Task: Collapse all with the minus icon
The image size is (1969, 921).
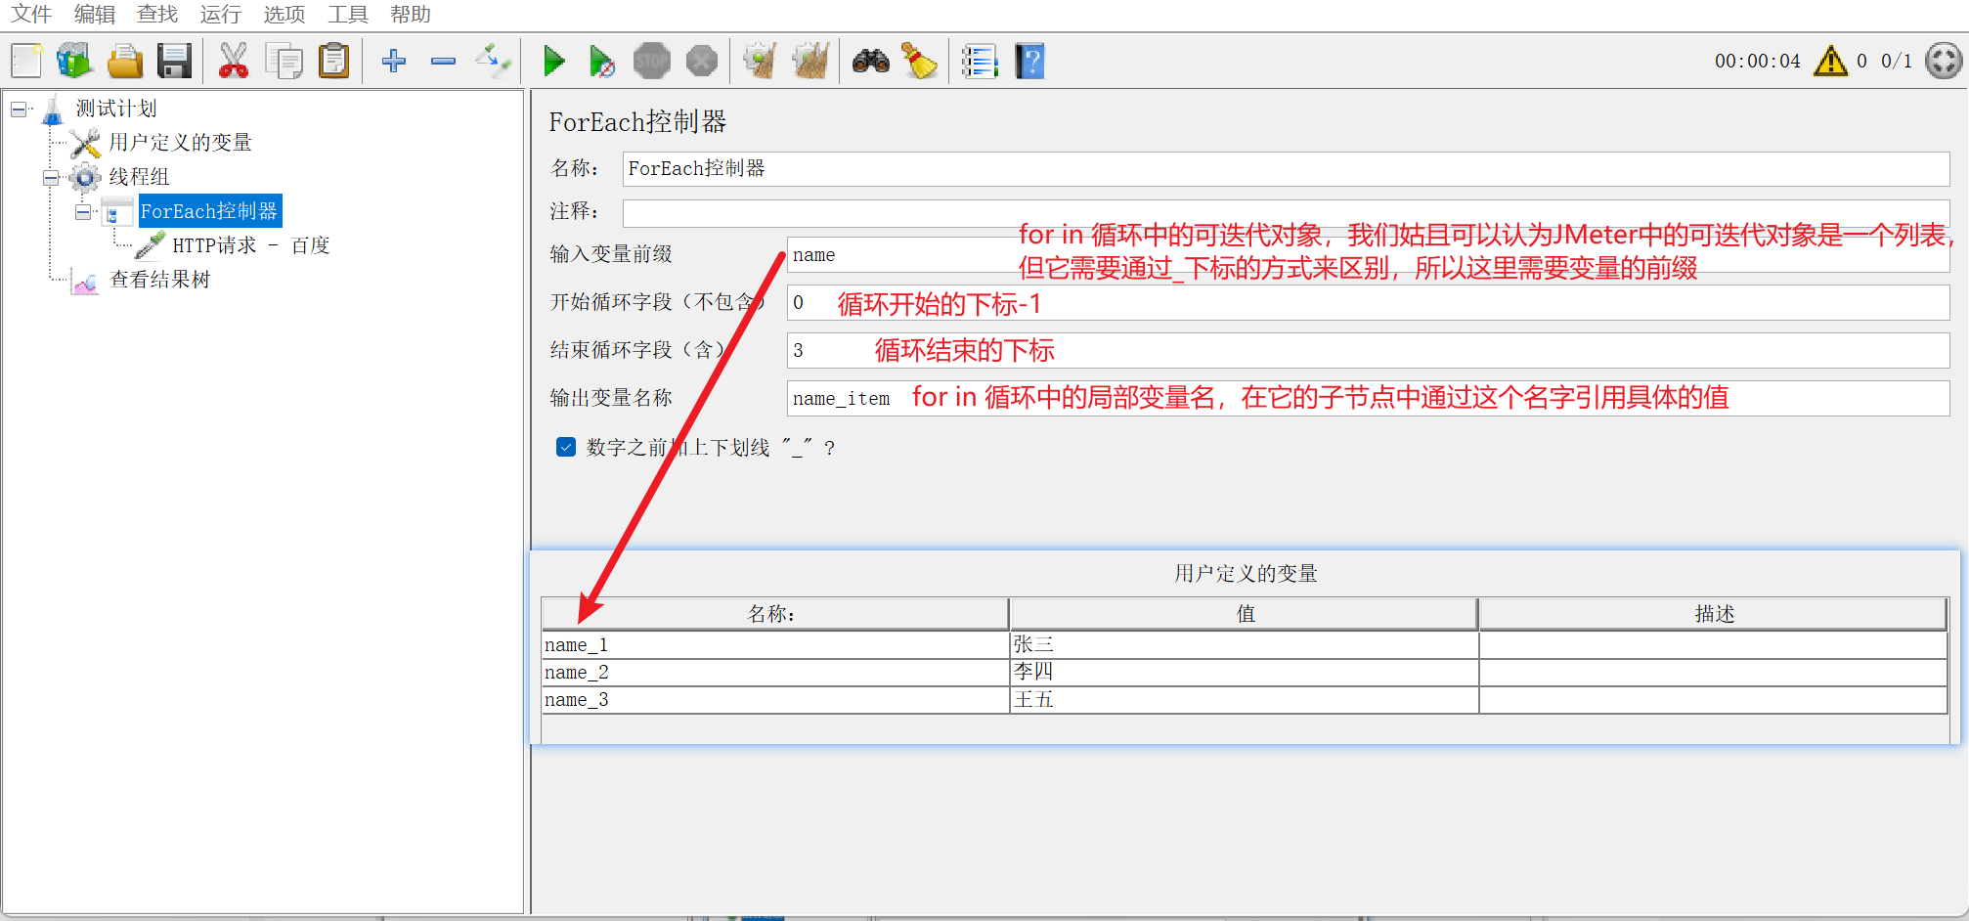Action: tap(443, 61)
